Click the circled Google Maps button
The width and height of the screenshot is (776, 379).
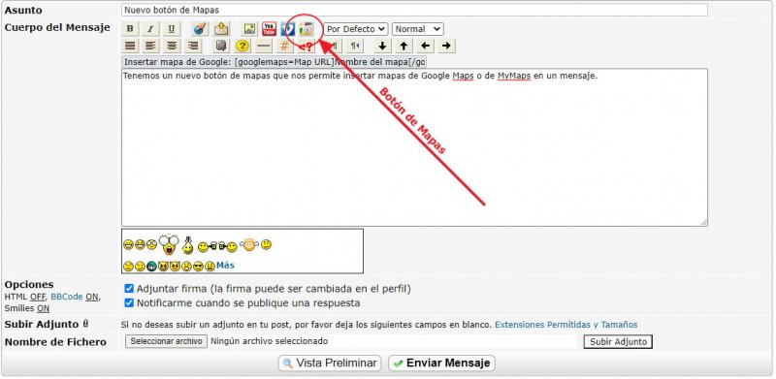tap(307, 29)
